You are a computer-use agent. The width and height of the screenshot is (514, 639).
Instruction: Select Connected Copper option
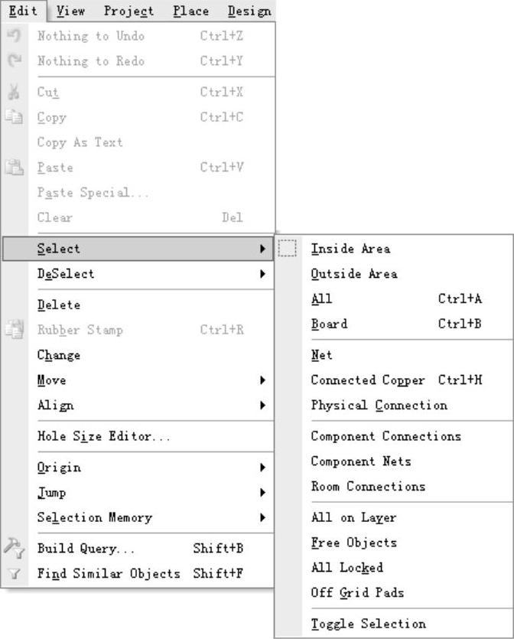point(367,380)
